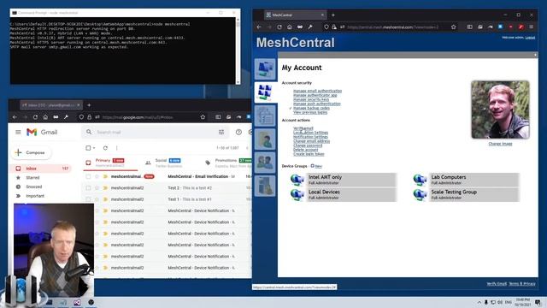Open new tab in MeshCentral browser window
This screenshot has width=547, height=308.
point(333,15)
